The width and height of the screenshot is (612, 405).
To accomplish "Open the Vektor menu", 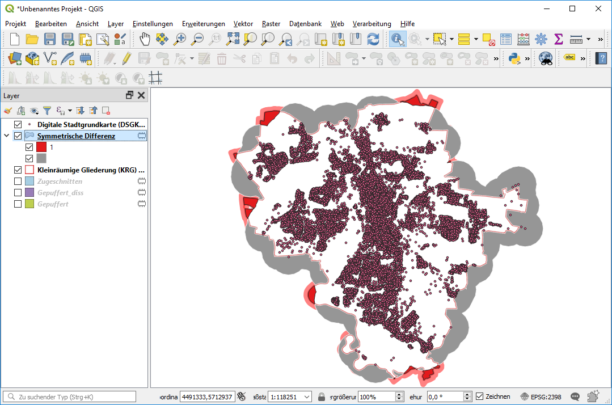I will (x=243, y=24).
